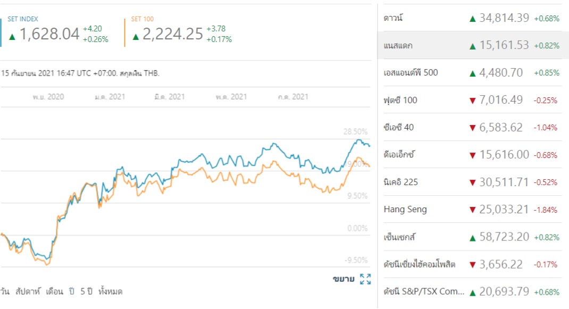Click the green up arrow for เซ็นเซกส์

pyautogui.click(x=472, y=238)
